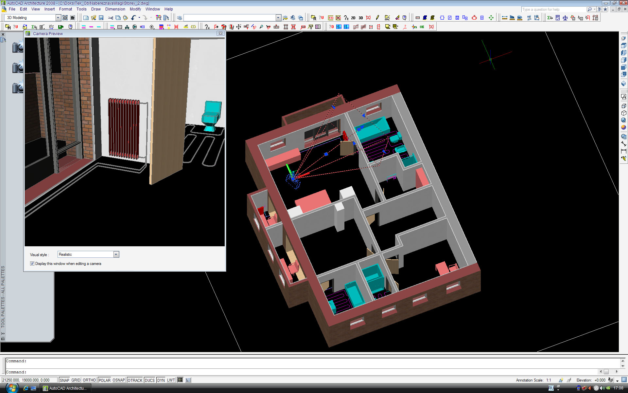628x393 pixels.
Task: Click the Undo arrow icon
Action: (133, 18)
